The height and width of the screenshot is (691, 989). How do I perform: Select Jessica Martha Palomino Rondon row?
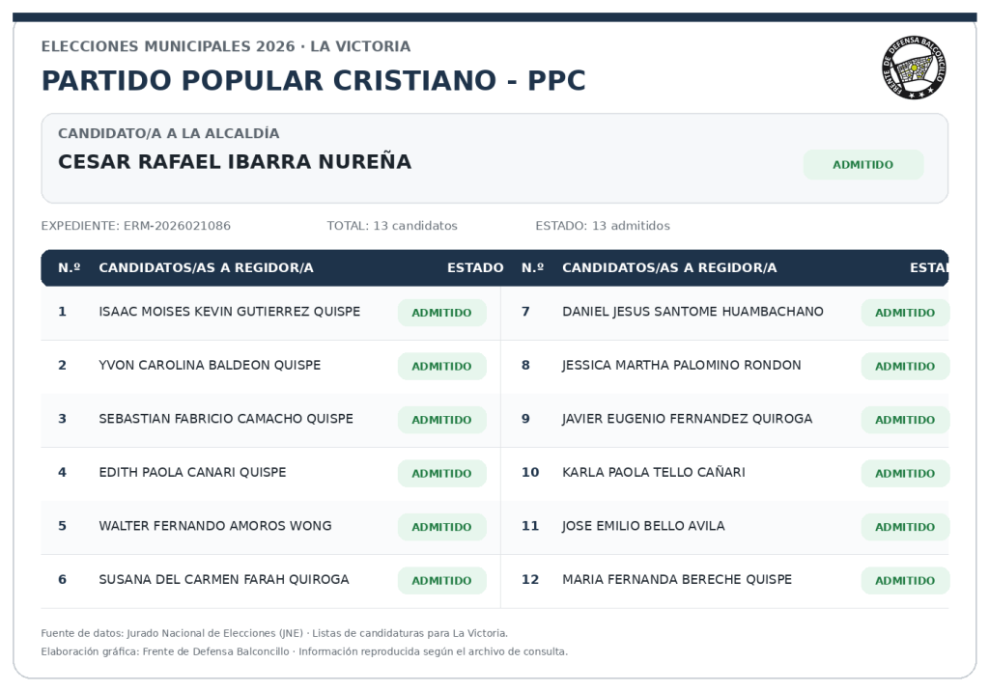pyautogui.click(x=724, y=366)
